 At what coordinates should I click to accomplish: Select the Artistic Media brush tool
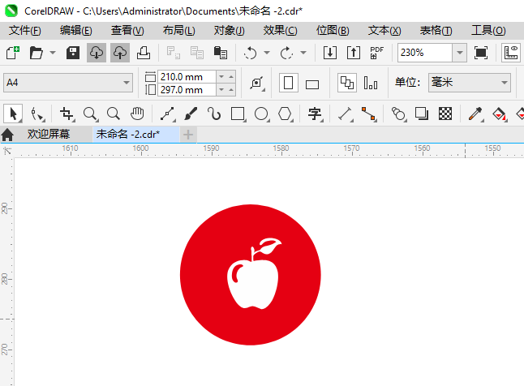pyautogui.click(x=191, y=114)
